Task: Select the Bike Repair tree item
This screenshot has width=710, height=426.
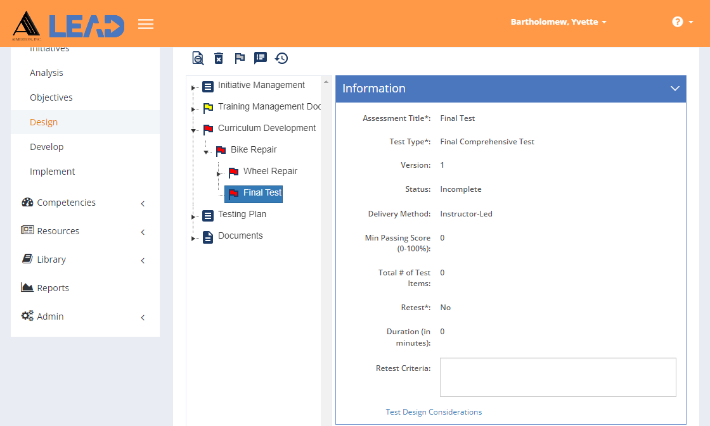Action: tap(254, 149)
